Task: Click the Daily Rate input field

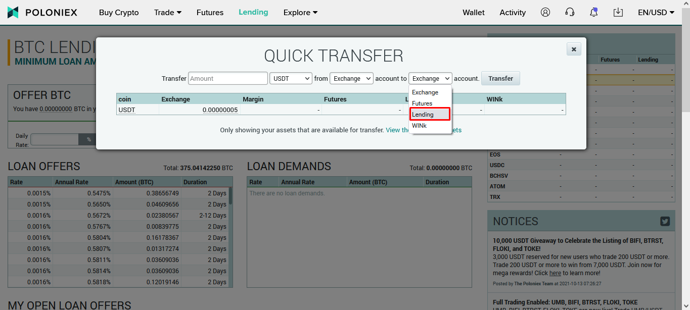Action: pyautogui.click(x=55, y=139)
